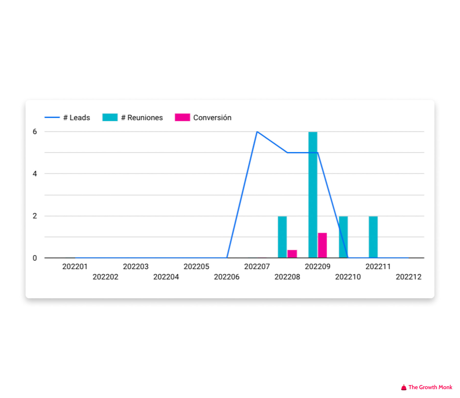Click x-axis label '202204'
This screenshot has height=398, width=460.
166,277
